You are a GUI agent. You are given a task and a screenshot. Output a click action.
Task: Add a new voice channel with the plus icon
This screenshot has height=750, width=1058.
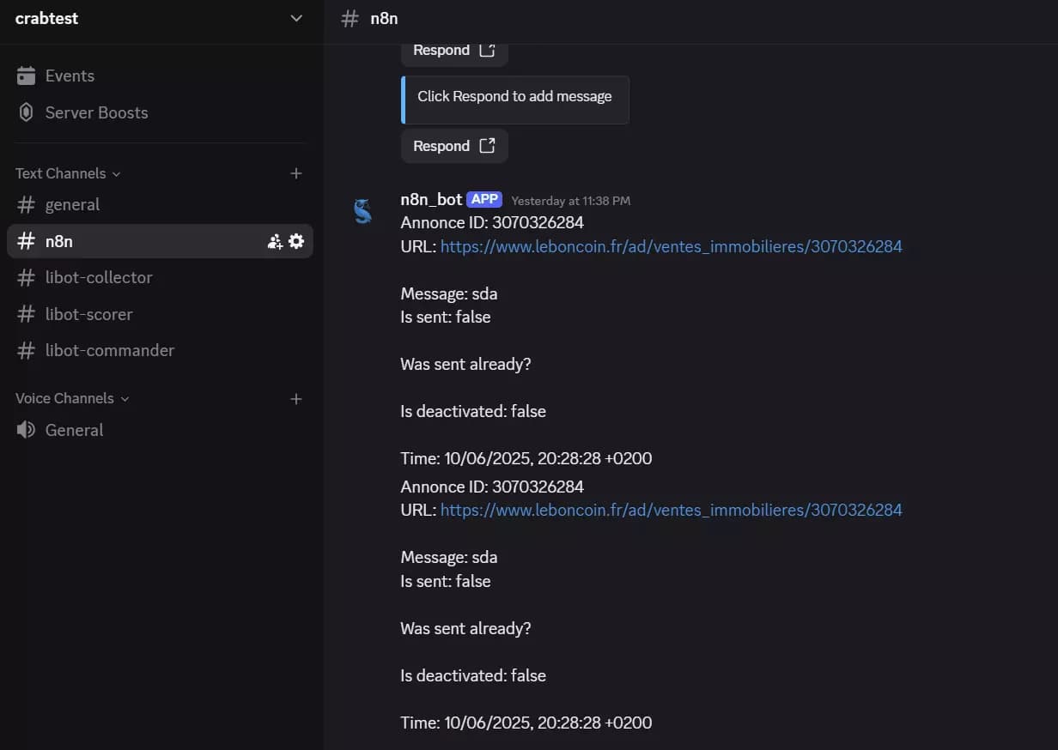[295, 398]
